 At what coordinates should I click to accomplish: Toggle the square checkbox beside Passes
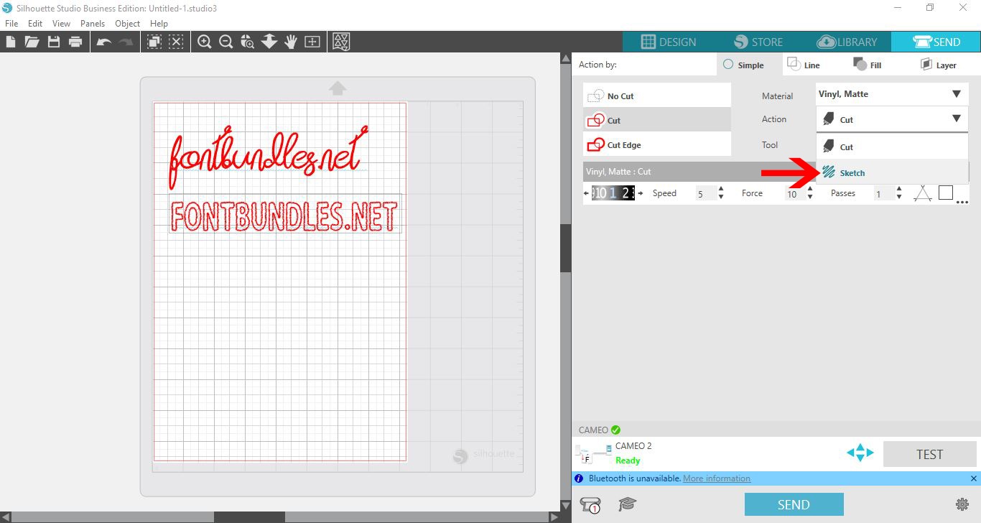[x=946, y=193]
